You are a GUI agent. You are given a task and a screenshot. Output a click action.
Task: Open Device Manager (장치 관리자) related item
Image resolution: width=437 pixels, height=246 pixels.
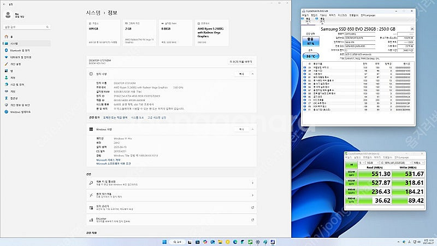click(x=172, y=208)
